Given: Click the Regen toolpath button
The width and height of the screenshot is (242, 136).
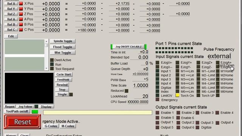Looking at the screenshot, I should pyautogui.click(x=9, y=107).
